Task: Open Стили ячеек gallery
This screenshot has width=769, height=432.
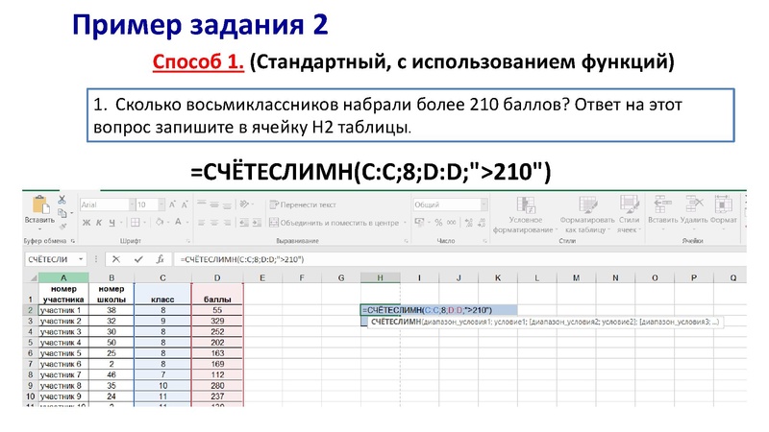Action: (x=629, y=215)
